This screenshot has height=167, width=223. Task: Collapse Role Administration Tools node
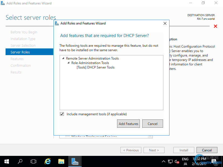pos(69,63)
